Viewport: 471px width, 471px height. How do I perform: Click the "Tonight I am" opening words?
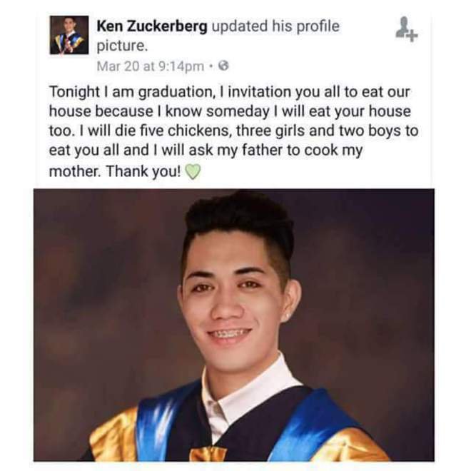click(92, 92)
